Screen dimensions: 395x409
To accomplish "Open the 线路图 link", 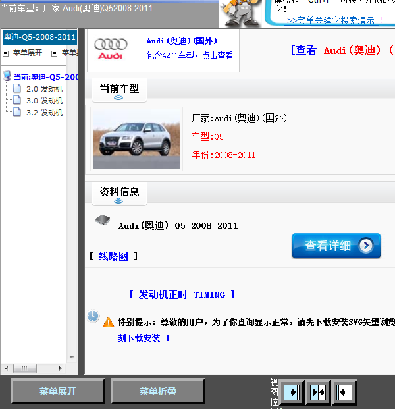I will coord(113,256).
